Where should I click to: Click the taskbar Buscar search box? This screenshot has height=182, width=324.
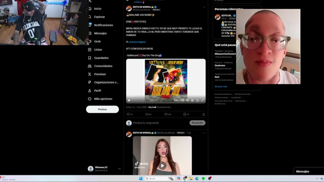[x=160, y=178]
